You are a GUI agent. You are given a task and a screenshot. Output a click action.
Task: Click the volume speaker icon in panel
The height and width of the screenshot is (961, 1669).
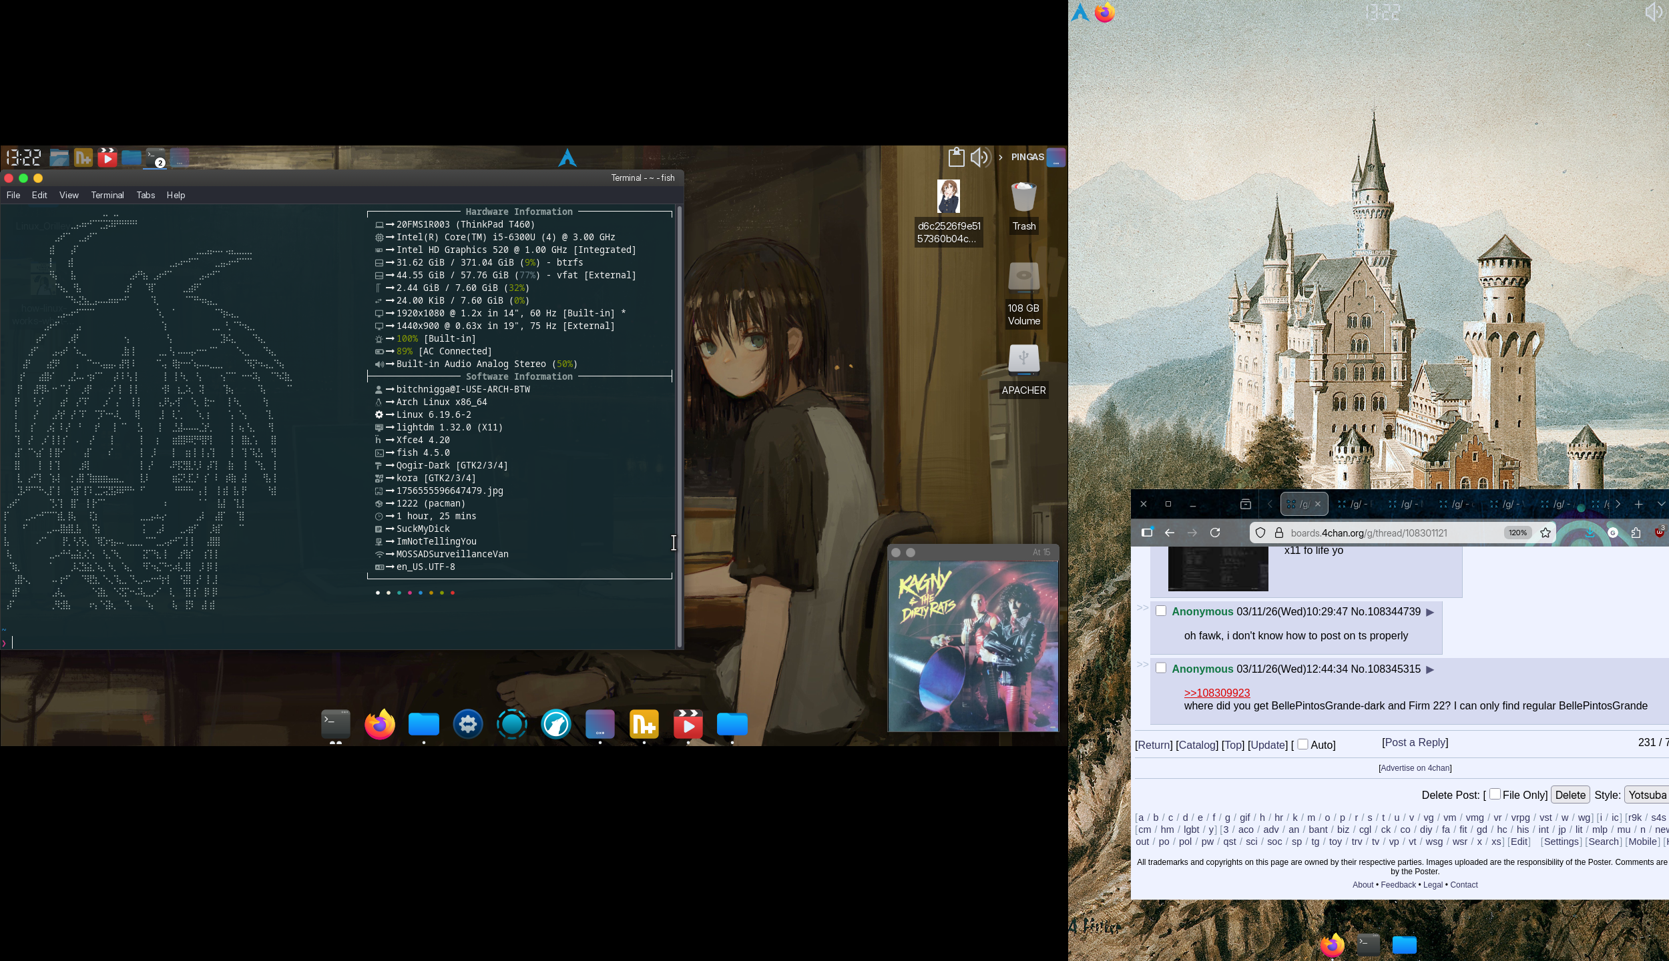(x=979, y=157)
